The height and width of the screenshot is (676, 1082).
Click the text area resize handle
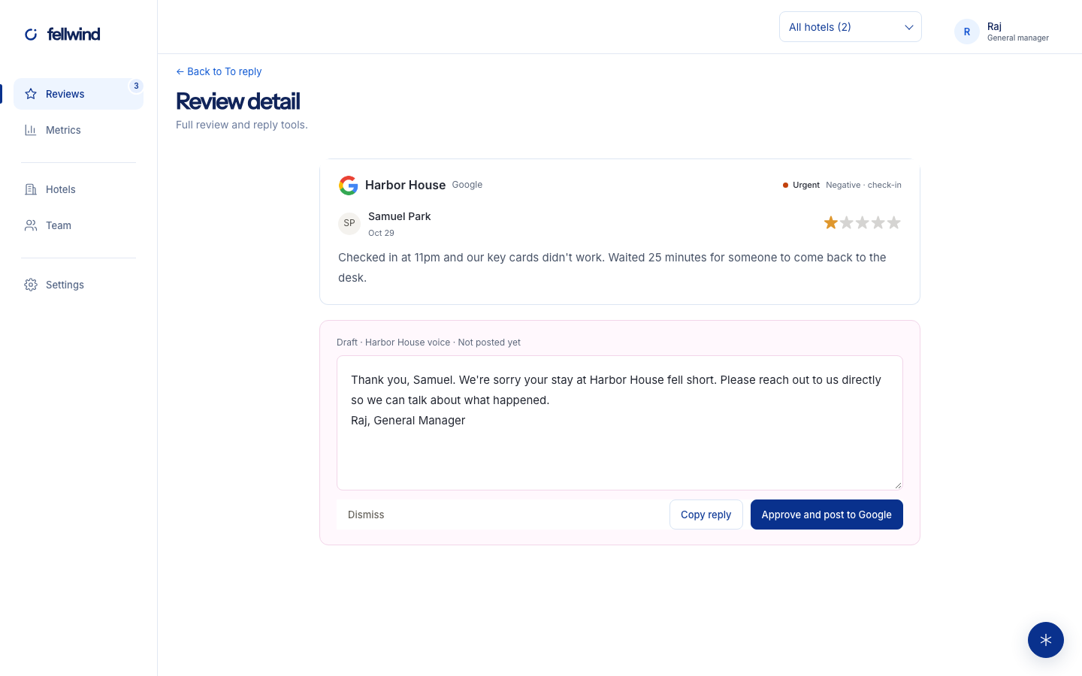898,485
